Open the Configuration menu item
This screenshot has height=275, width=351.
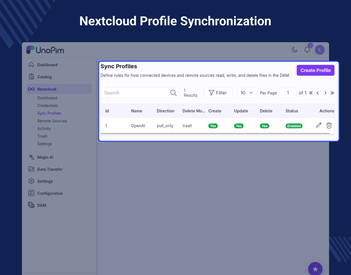coord(50,193)
